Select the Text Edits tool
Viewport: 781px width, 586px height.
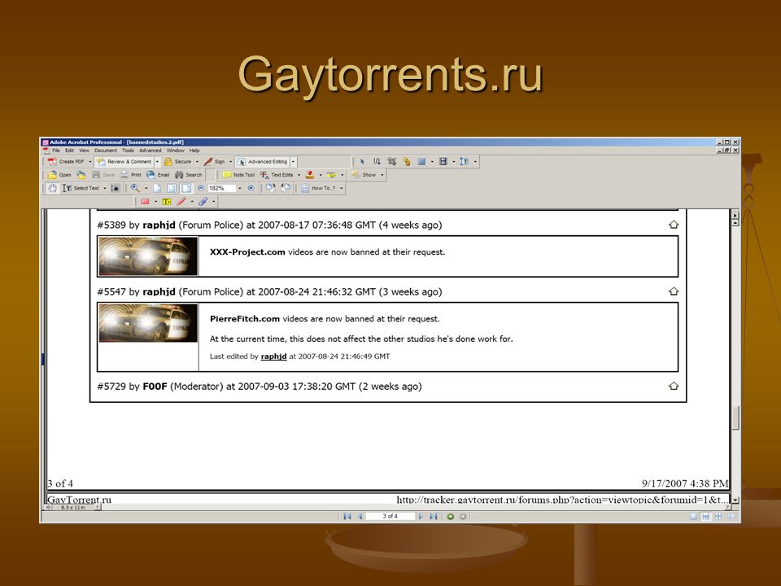[277, 175]
